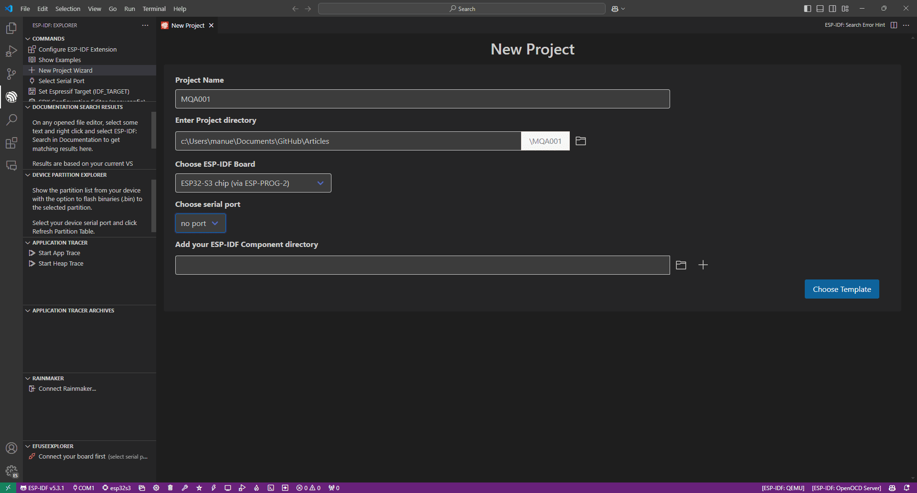Open notifications bell in status bar

pos(906,488)
